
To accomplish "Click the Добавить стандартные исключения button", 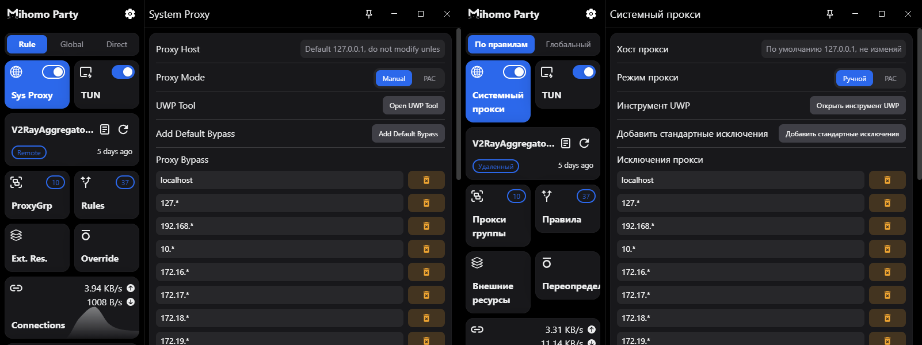I will pyautogui.click(x=842, y=134).
